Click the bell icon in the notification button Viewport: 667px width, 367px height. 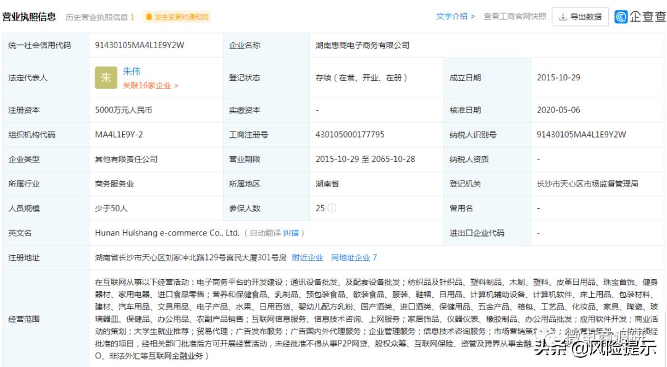(148, 17)
